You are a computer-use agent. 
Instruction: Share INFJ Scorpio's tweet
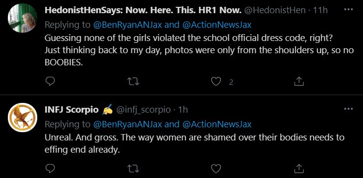click(299, 169)
